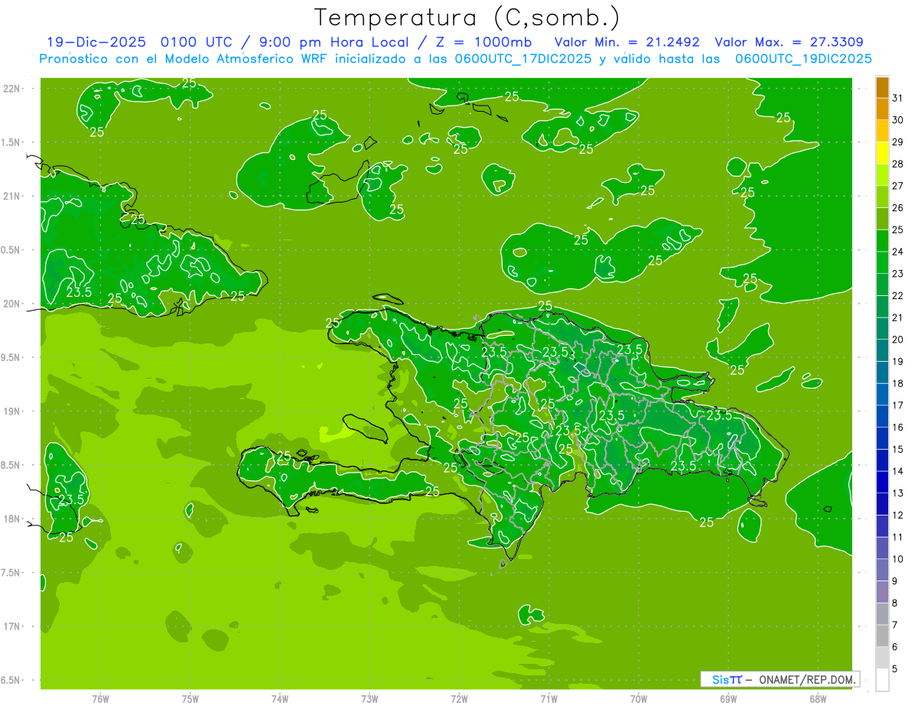This screenshot has height=709, width=918.
Task: Click the legend value '5'
Action: (x=895, y=669)
